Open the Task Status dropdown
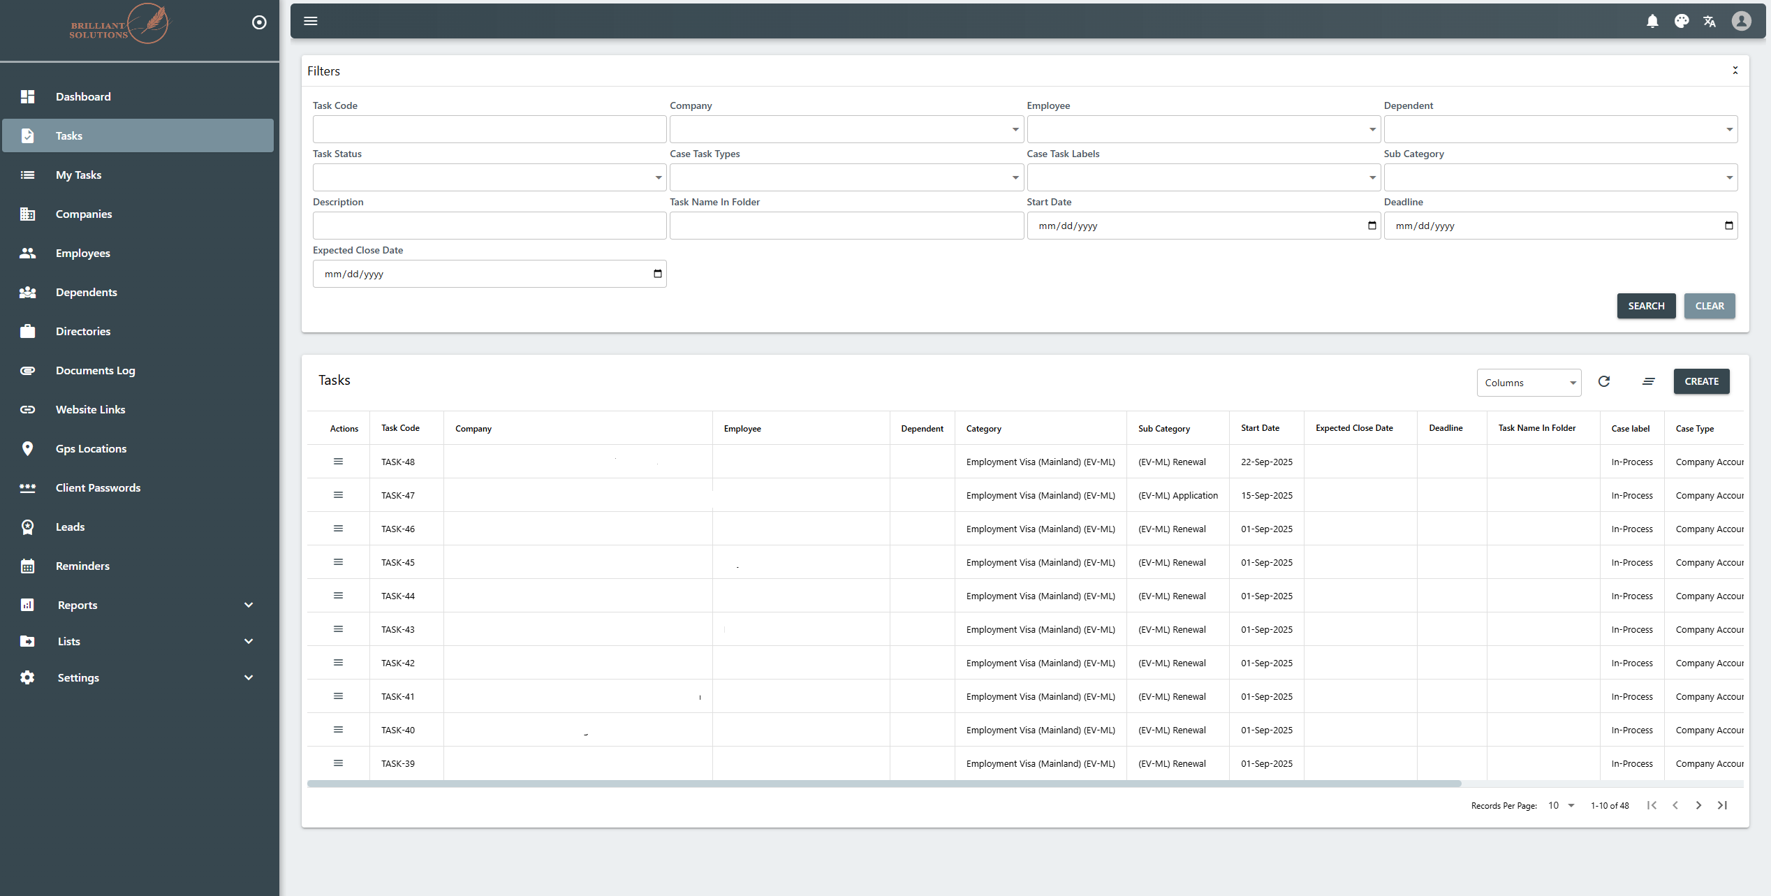 (489, 177)
